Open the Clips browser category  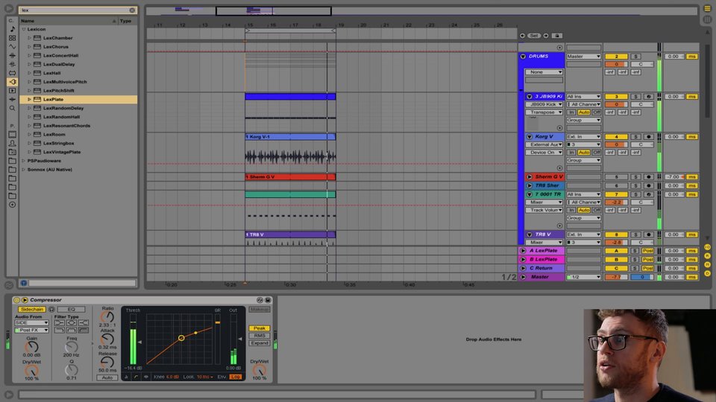[13, 91]
